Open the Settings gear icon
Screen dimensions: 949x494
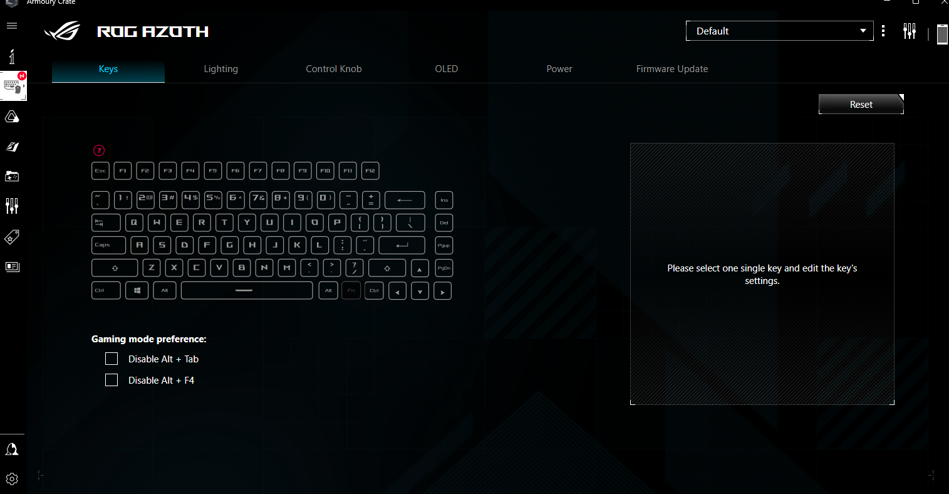pyautogui.click(x=12, y=479)
